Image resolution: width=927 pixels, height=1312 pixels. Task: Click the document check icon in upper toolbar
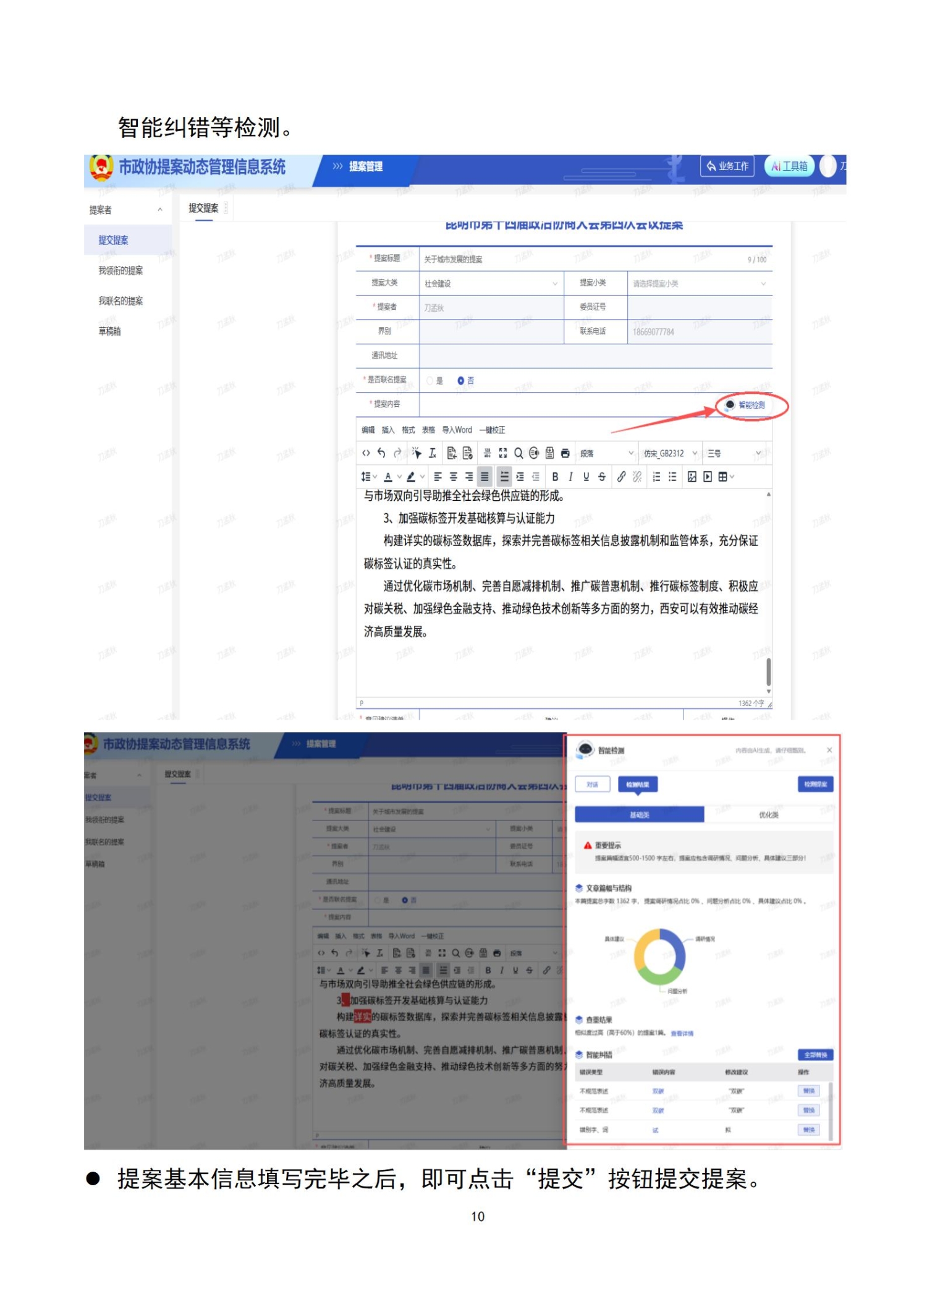tap(467, 453)
